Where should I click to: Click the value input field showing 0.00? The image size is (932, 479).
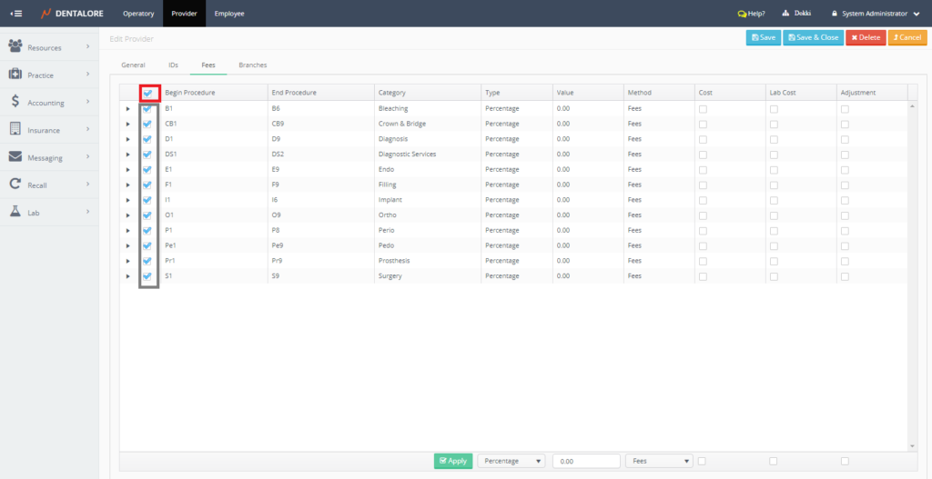586,461
